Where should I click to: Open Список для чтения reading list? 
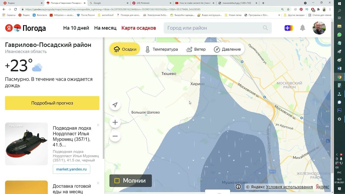pos(320,15)
